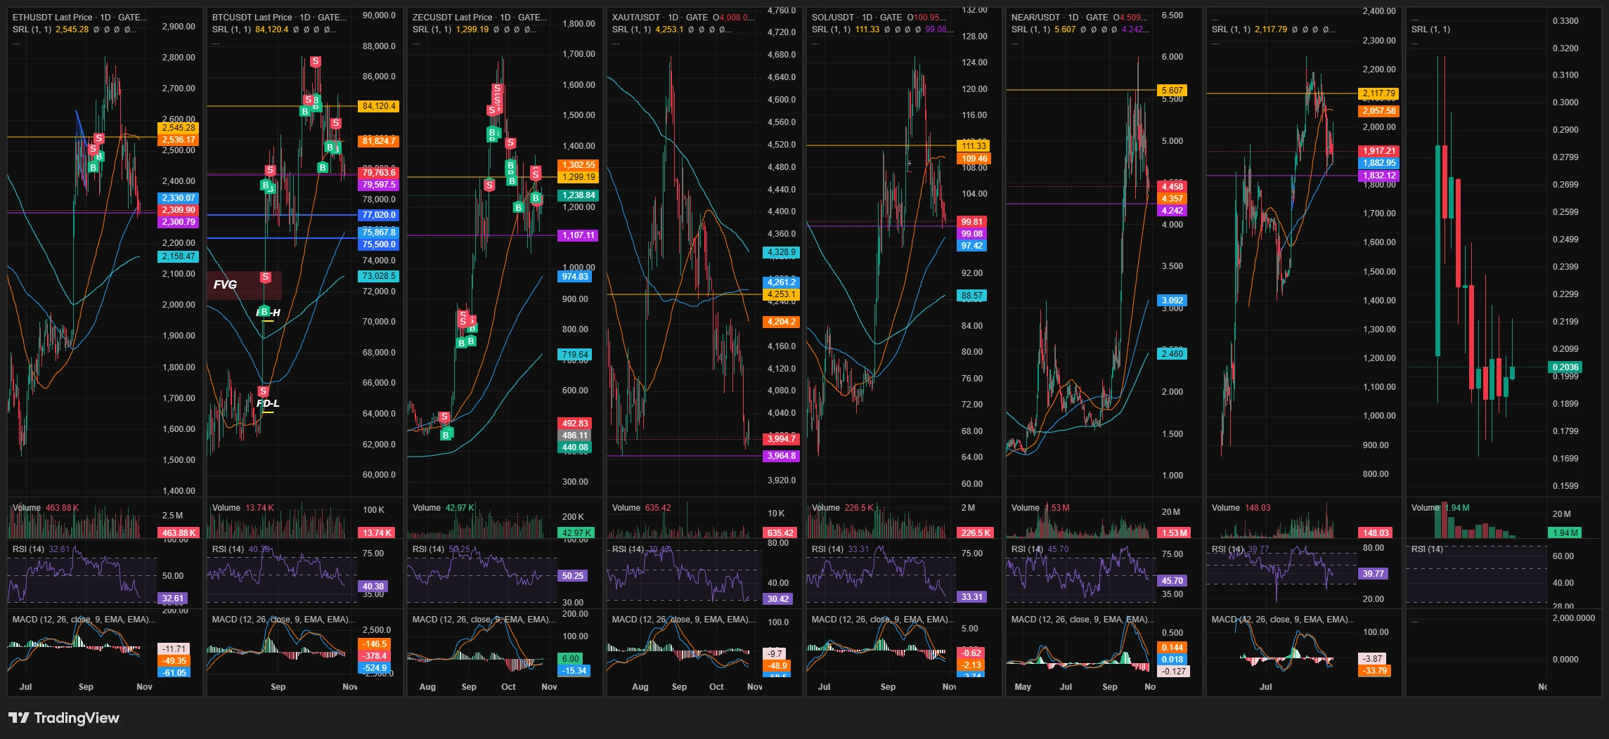The width and height of the screenshot is (1609, 739).
Task: Expand collapsed legend dots on SOL/USDT chart
Action: point(815,42)
